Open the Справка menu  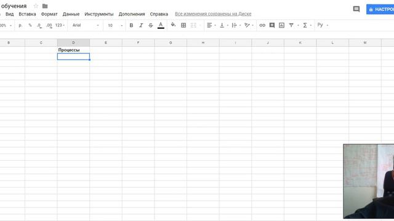click(x=159, y=14)
